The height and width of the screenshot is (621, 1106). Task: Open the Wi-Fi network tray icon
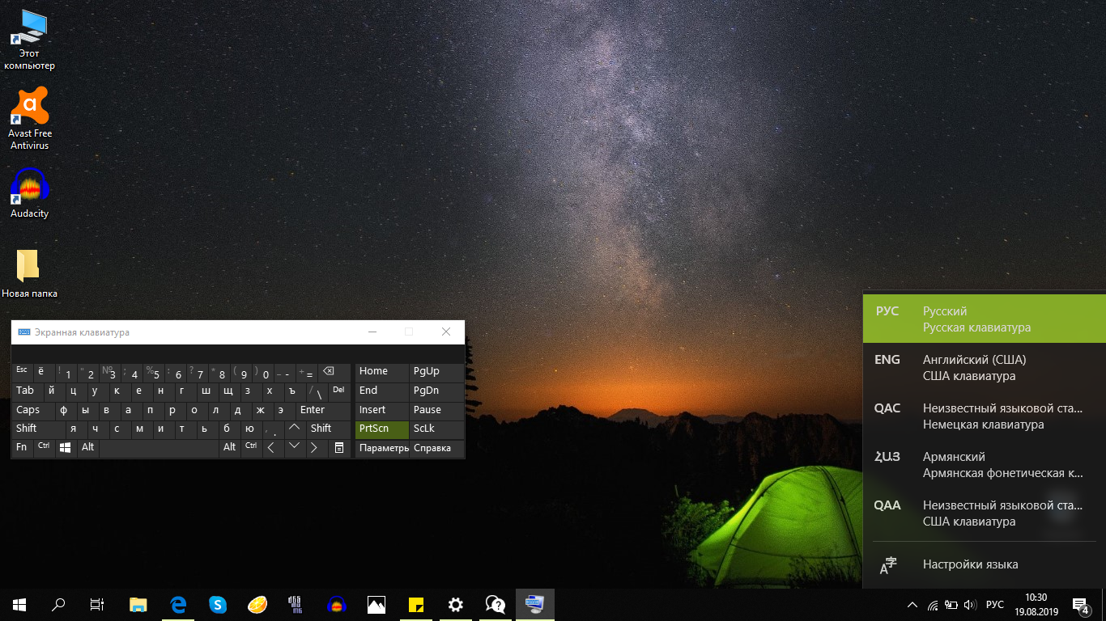point(933,605)
